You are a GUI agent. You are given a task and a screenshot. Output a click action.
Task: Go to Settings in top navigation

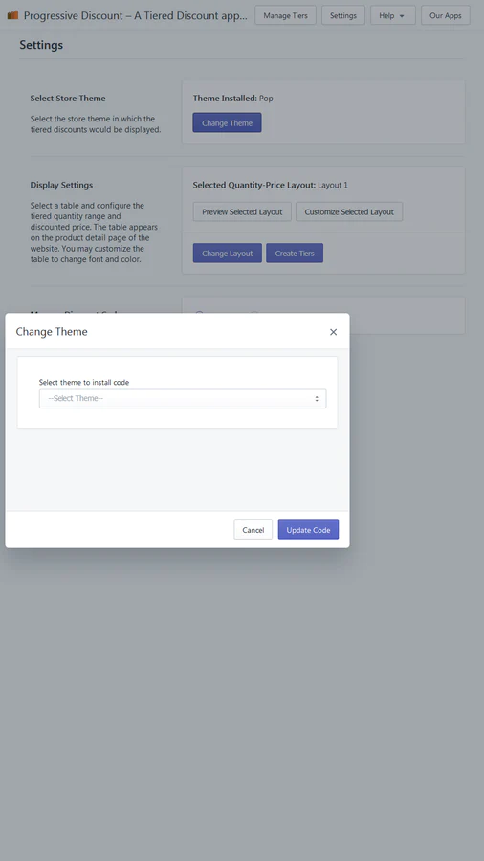point(343,15)
